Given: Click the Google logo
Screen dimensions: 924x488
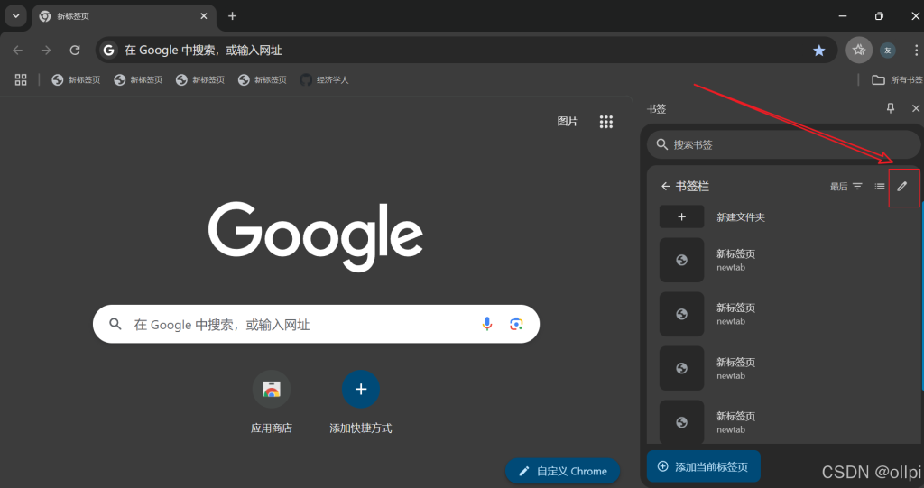Looking at the screenshot, I should pos(316,235).
